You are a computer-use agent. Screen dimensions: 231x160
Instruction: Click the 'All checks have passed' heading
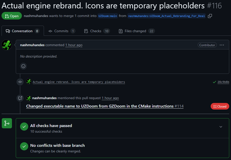51,126
